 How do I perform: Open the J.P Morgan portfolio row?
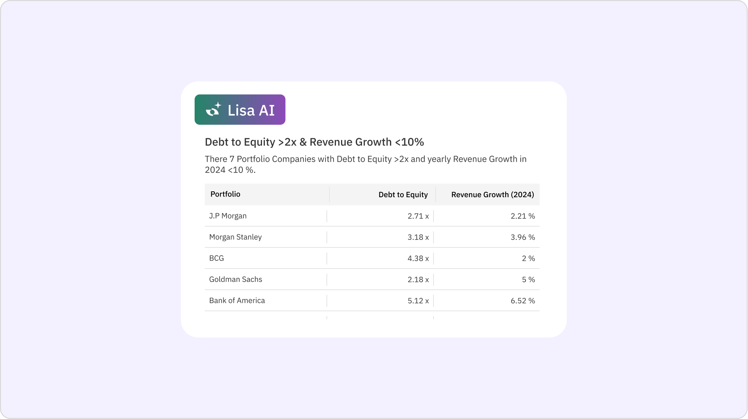[228, 216]
